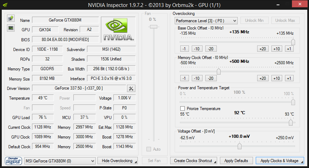
Task: Click the Bus Width value 256 Bit
Action: tap(111, 69)
